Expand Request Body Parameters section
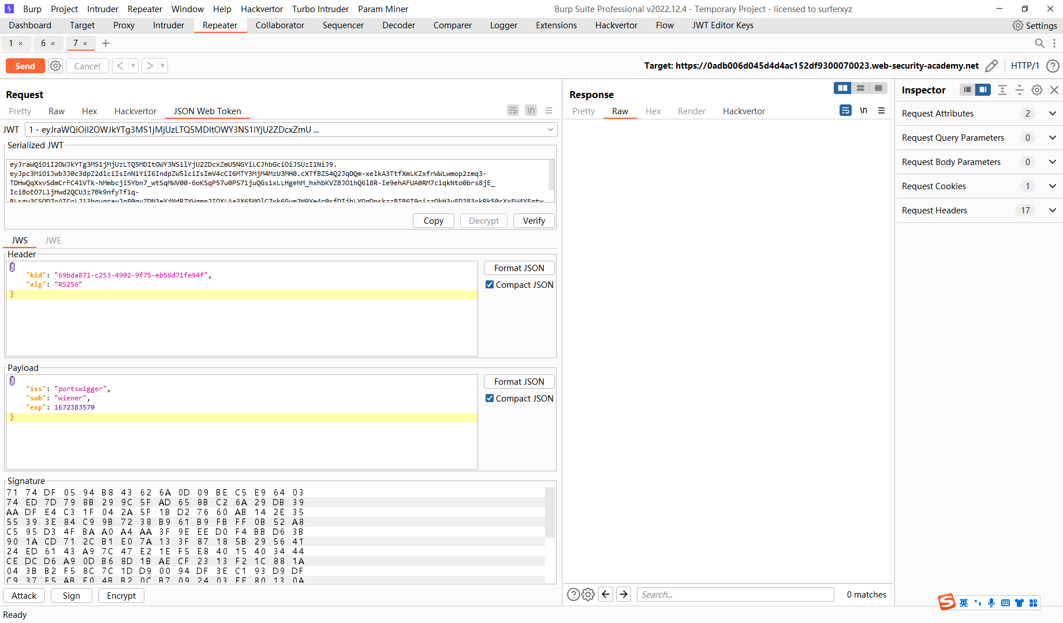 (x=1053, y=162)
